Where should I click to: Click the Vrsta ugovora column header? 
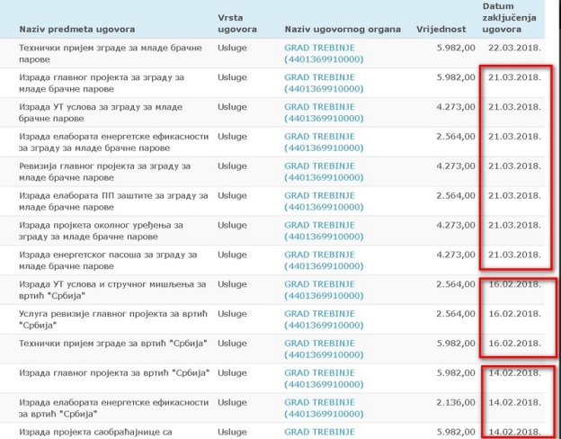236,23
